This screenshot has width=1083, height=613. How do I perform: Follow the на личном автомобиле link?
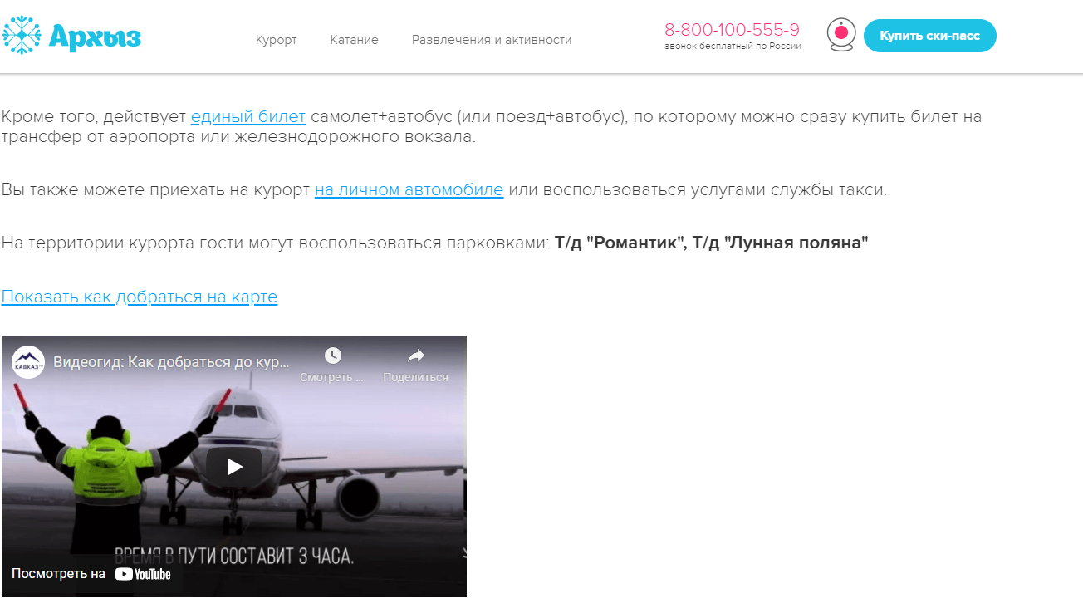(409, 189)
